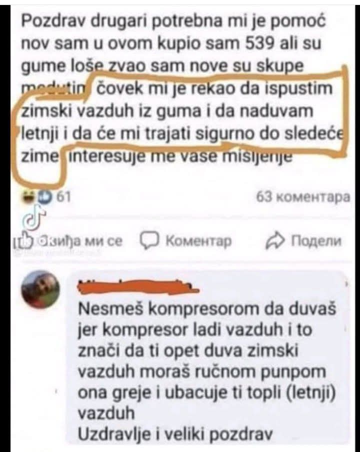Click the commenter's name redacted in orange
The image size is (360, 452).
pos(138,286)
